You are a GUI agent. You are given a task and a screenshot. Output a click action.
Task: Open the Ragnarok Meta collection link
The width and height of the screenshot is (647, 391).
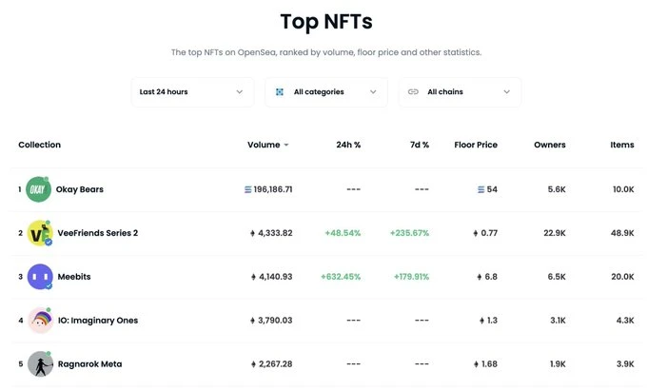(x=90, y=364)
